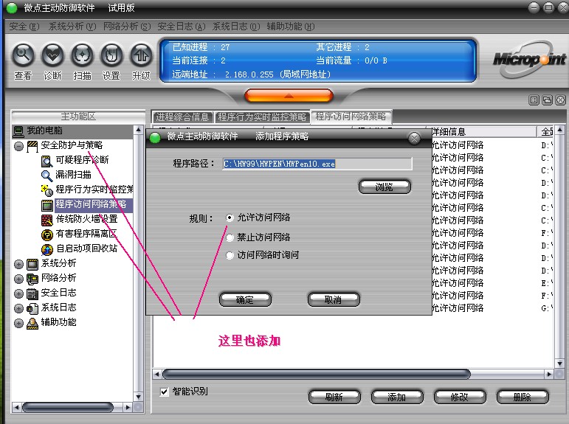Click the 程序行为实时监控 tree icon

[46, 190]
